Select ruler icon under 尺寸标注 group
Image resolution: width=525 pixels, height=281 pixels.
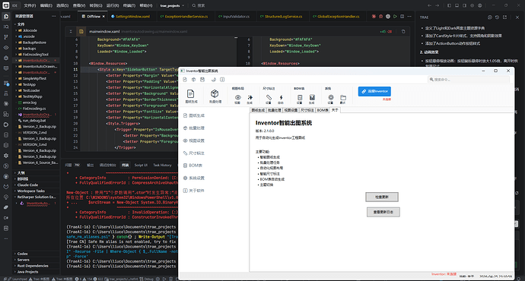269,97
